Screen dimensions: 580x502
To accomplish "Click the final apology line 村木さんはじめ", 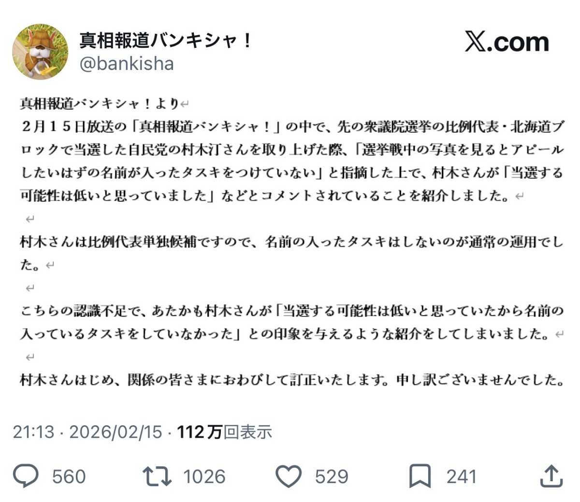I will (290, 380).
